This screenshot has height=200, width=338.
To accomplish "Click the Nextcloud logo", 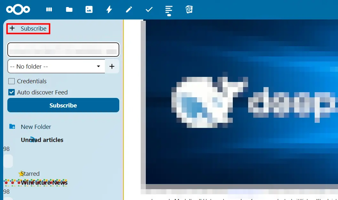I will [18, 10].
